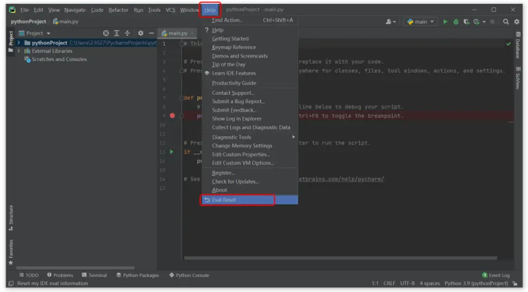Expand the External Libraries tree node

coord(19,51)
